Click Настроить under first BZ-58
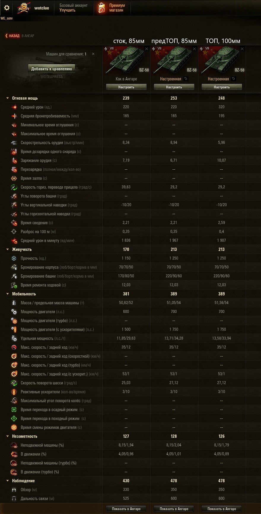 coord(126,87)
